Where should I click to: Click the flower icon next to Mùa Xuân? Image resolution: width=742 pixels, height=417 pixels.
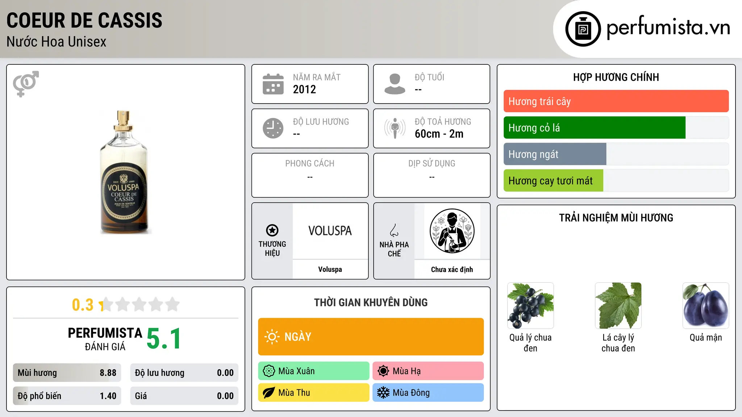[269, 371]
